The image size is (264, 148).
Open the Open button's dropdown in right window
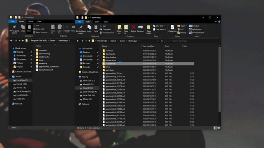tap(186, 26)
